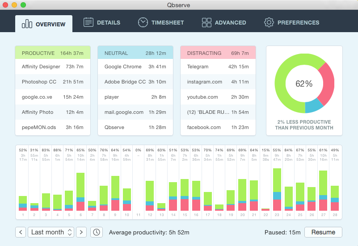Select Affinity Designer in Productive list
Image resolution: width=358 pixels, height=246 pixels.
(x=53, y=67)
